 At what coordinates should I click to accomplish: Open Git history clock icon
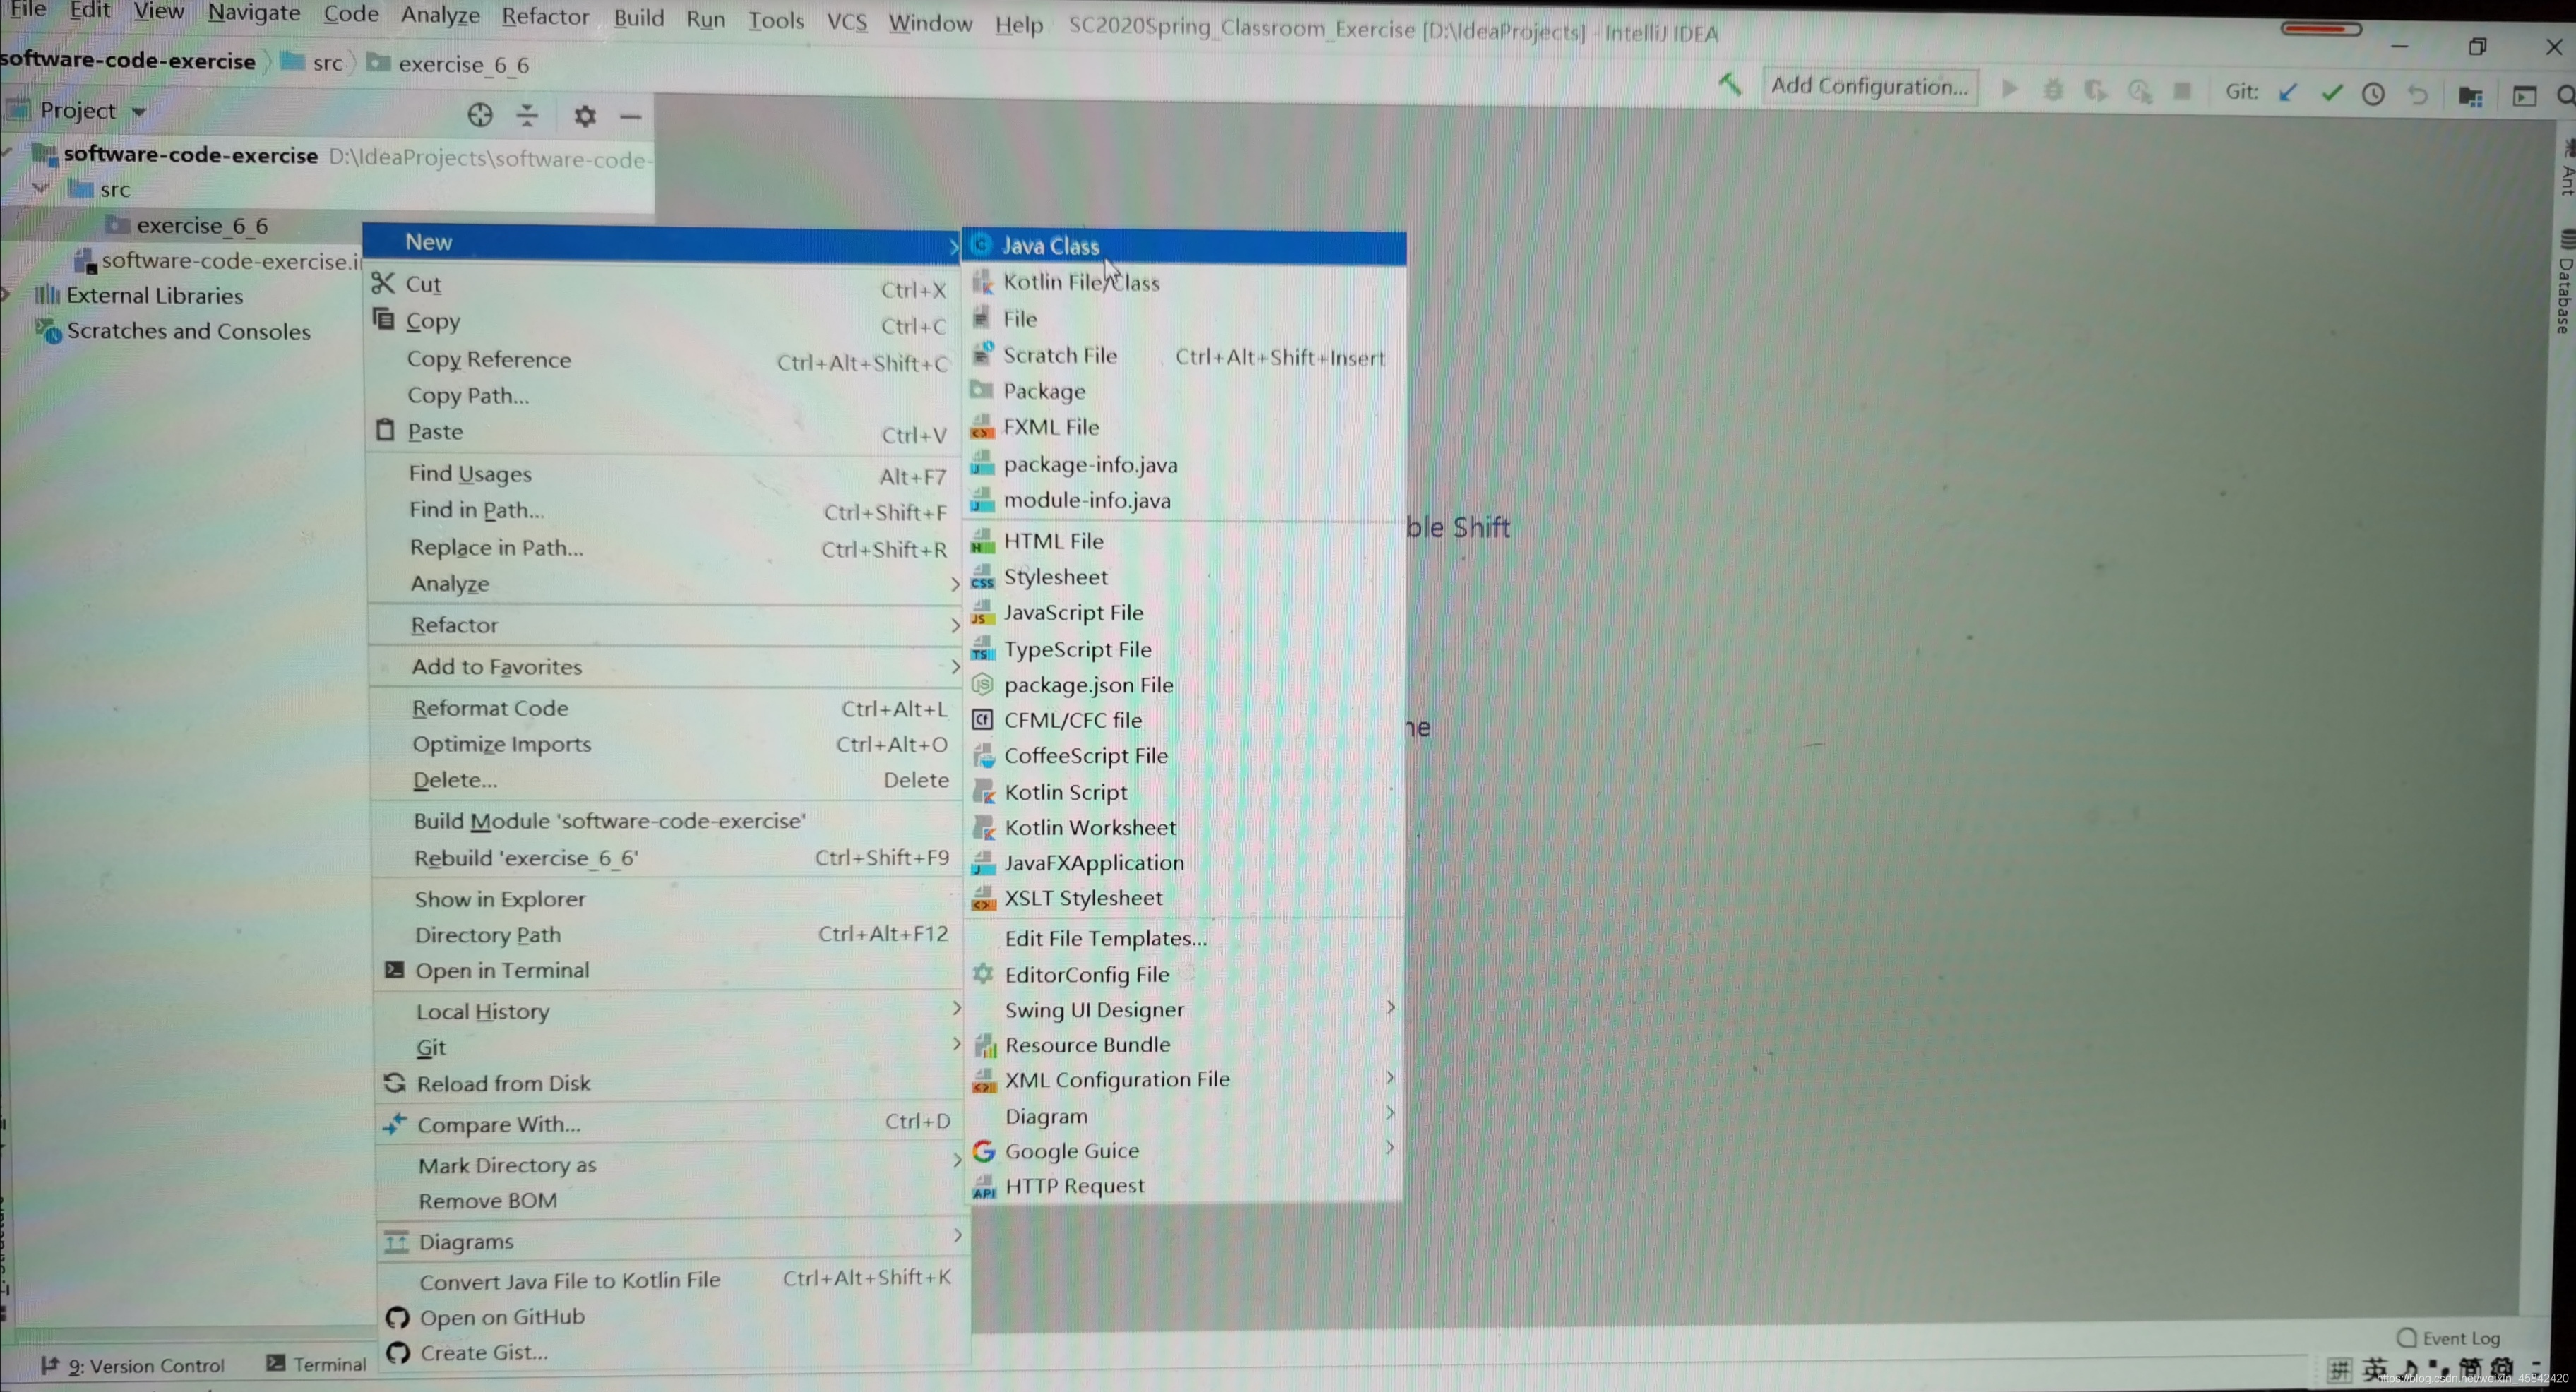tap(2373, 95)
